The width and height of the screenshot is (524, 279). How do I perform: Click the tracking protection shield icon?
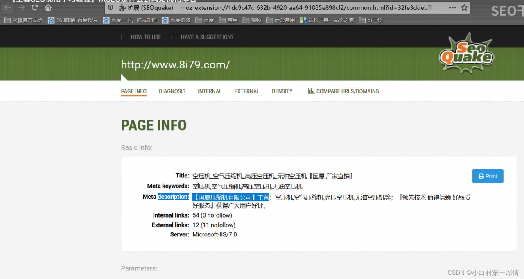pos(111,8)
